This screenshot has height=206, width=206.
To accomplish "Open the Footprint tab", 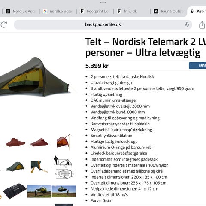I will click(95, 11).
